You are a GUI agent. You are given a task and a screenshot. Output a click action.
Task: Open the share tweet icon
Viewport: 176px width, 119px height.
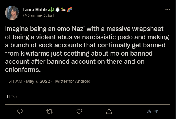109,111
